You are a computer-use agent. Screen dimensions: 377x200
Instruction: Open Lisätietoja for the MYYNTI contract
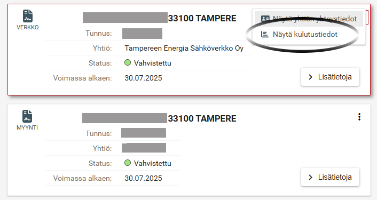click(x=330, y=177)
